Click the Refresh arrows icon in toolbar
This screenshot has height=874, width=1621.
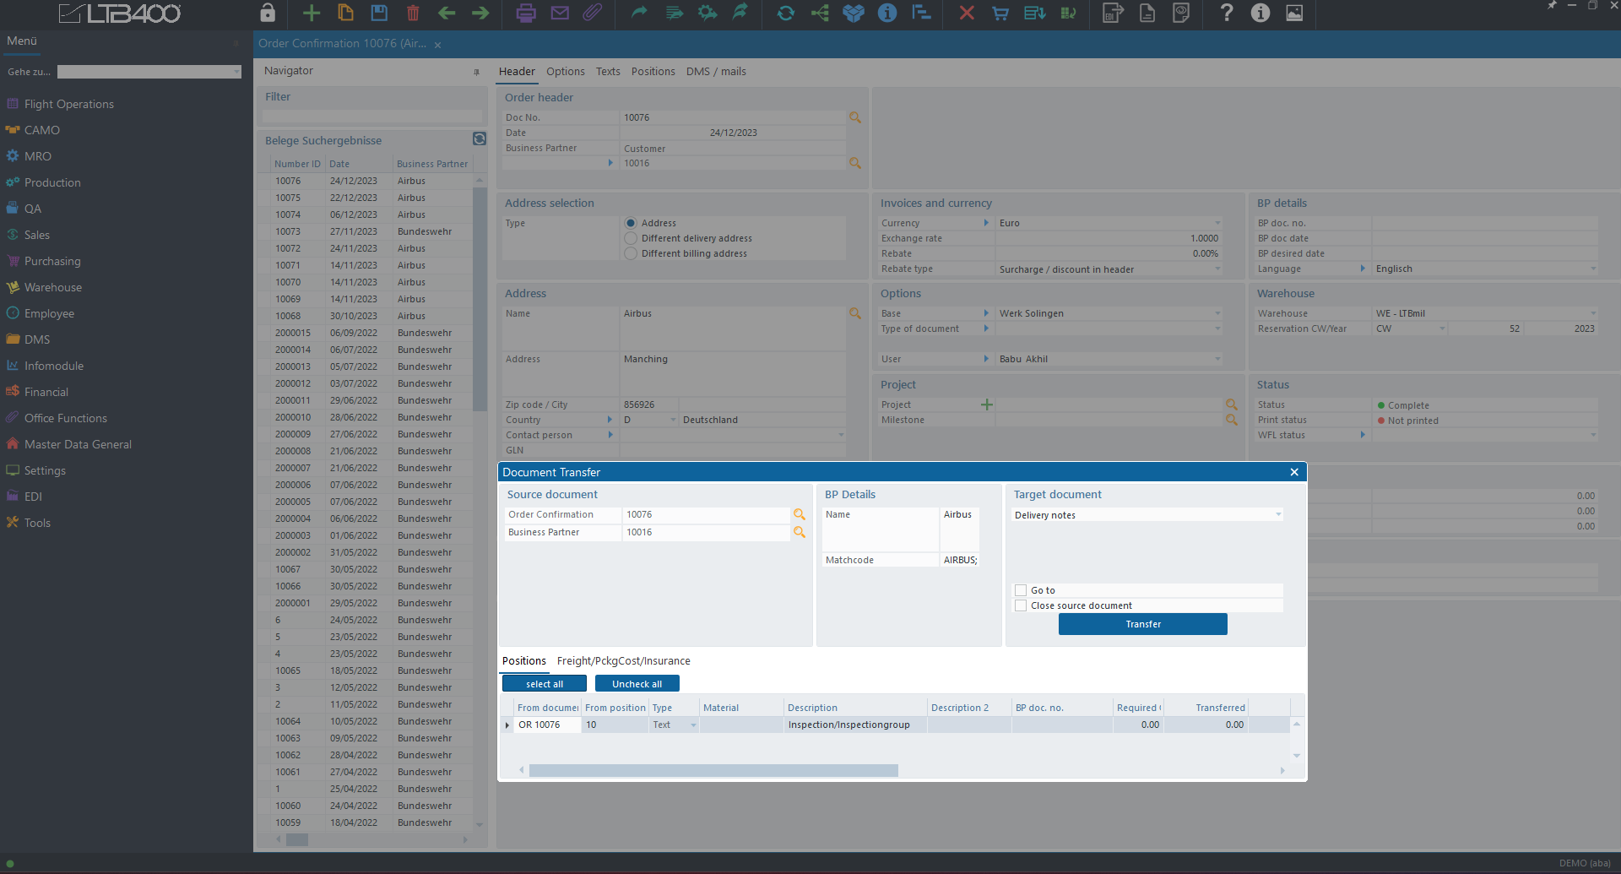785,13
